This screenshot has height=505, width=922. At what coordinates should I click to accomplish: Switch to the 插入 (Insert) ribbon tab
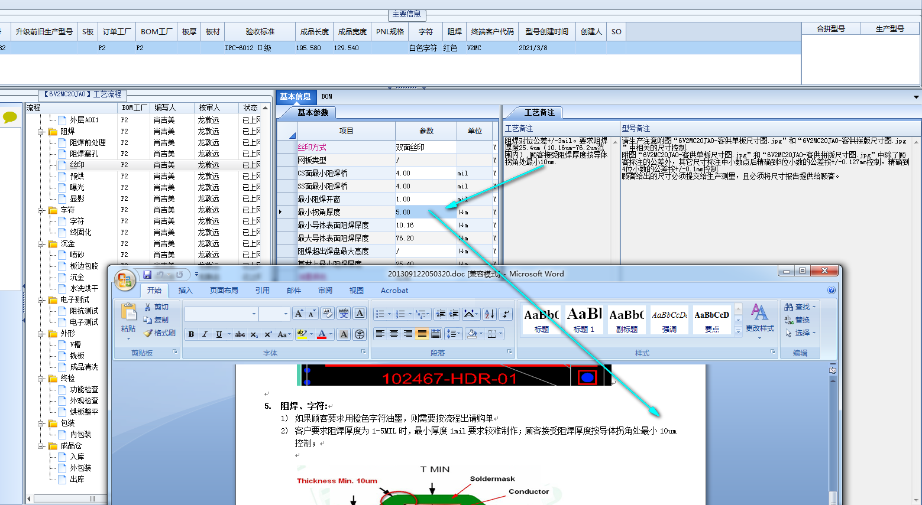[186, 290]
